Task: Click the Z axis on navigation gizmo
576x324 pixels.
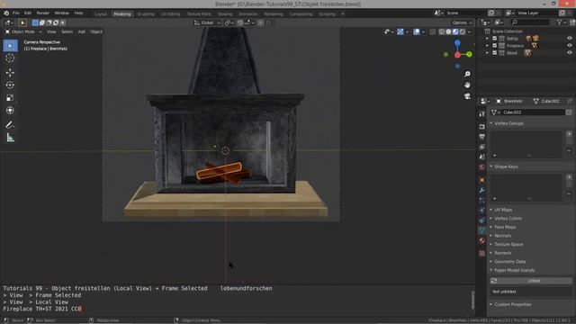Action: [457, 43]
